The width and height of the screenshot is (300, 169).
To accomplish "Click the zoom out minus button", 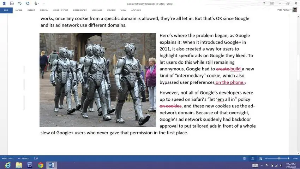I will (266, 158).
